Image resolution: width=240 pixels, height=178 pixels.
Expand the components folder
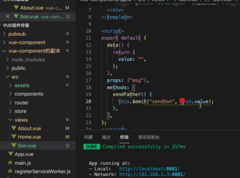click(x=10, y=94)
